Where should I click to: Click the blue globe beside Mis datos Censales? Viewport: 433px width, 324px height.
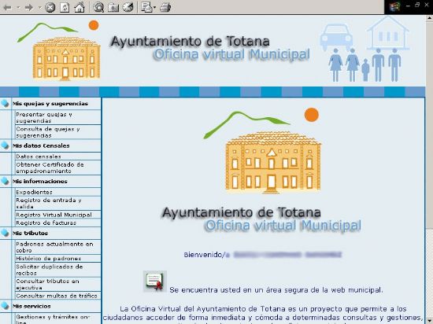pos(5,145)
